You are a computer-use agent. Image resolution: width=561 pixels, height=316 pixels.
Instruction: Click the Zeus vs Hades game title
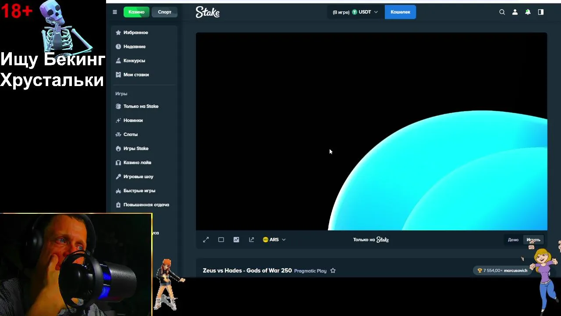[247, 270]
